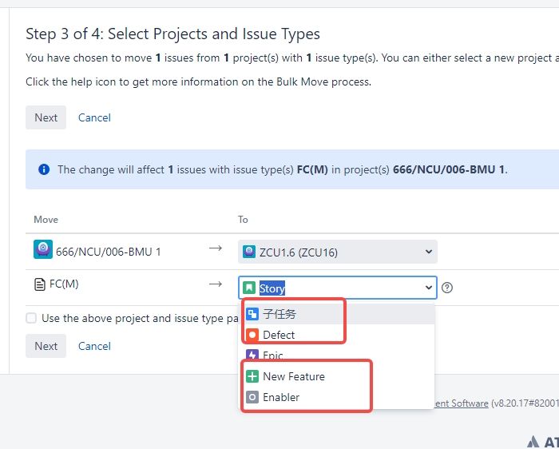Click the help question mark icon beside Story
559x449 pixels.
(446, 288)
